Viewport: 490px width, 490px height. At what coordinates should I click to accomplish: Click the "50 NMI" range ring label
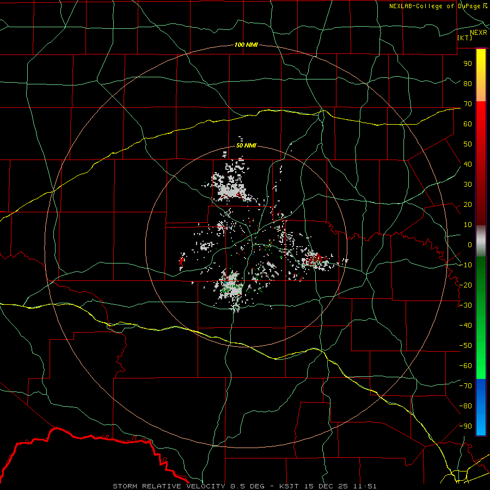pos(246,145)
